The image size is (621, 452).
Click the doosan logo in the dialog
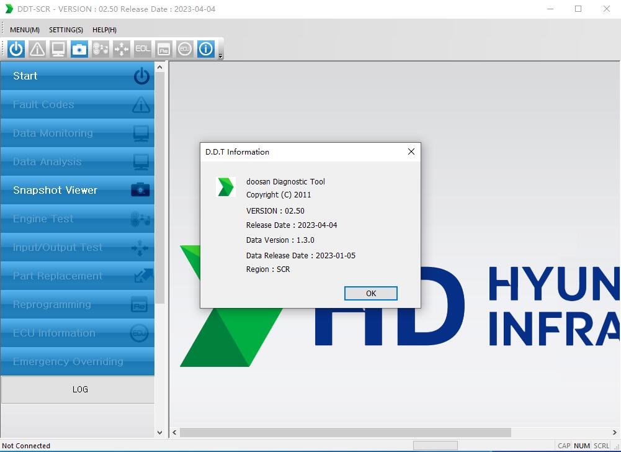226,187
